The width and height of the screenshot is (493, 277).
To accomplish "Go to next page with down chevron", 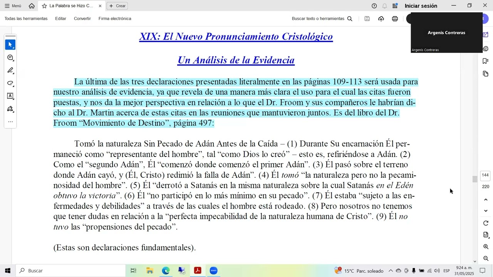I will pyautogui.click(x=486, y=211).
